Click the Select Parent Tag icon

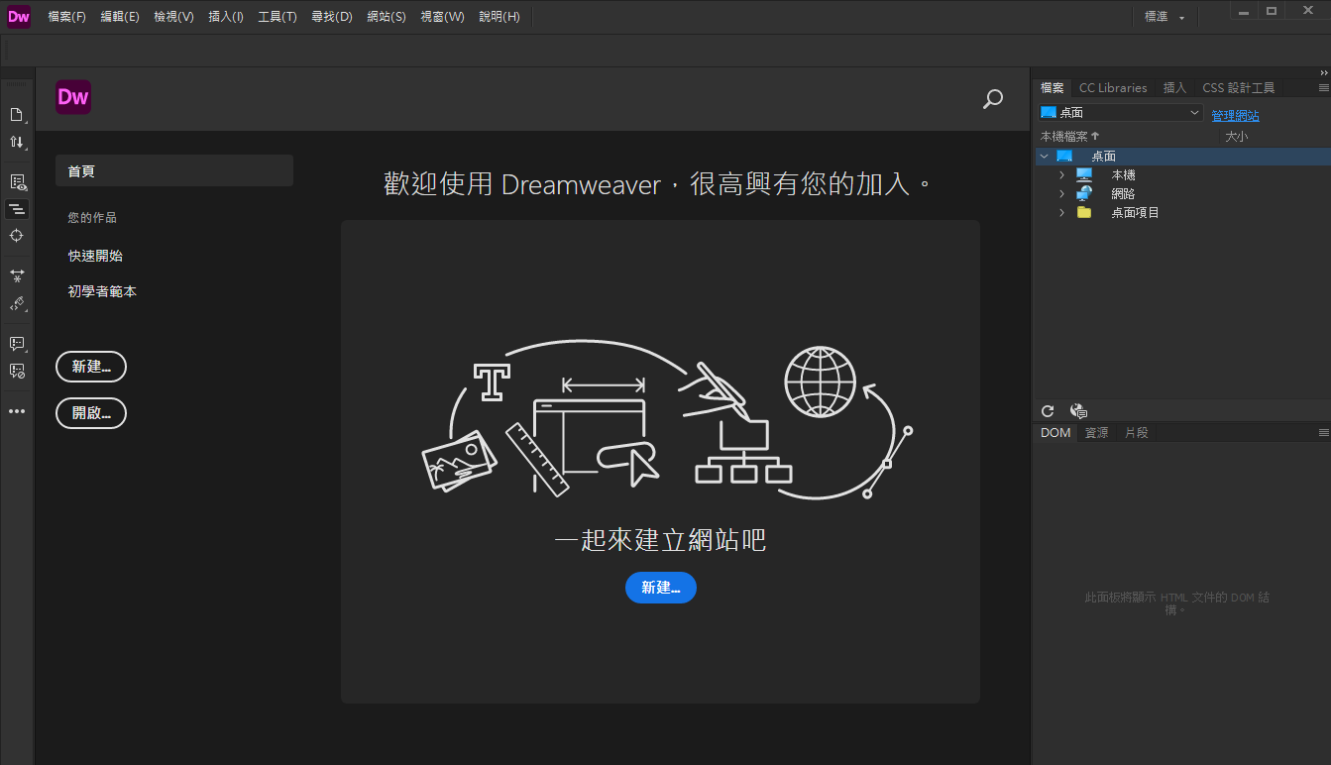[x=17, y=302]
